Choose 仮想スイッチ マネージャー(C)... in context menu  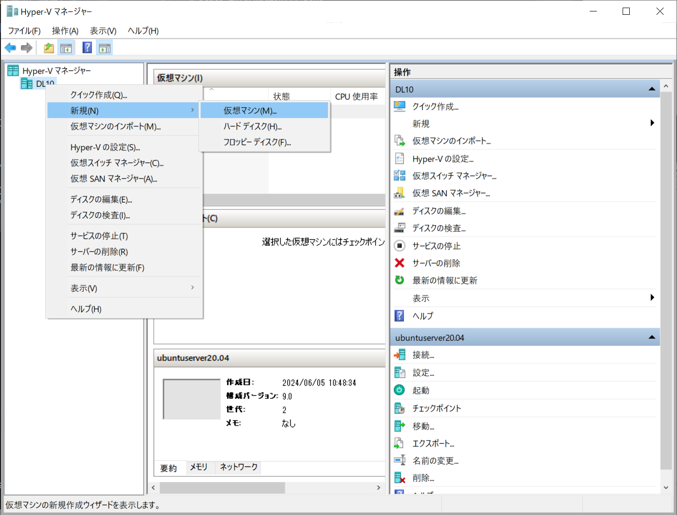click(x=124, y=163)
